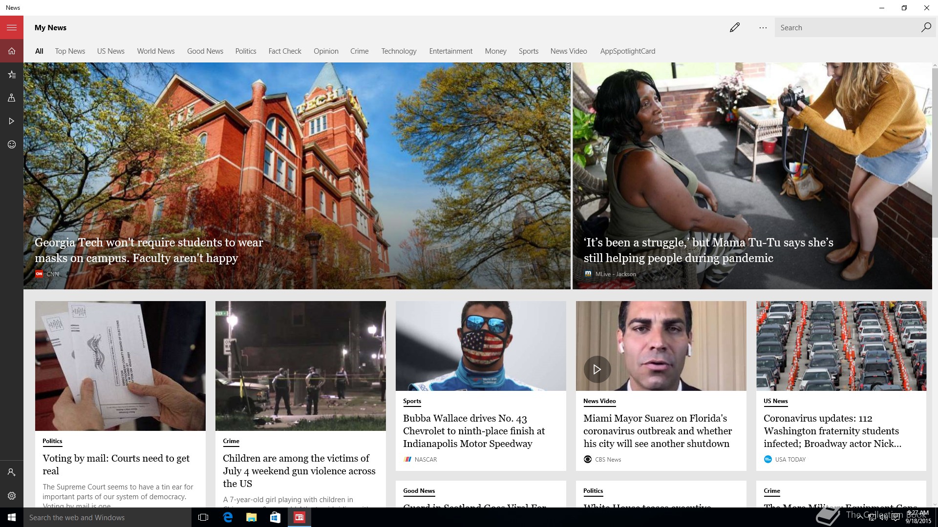Image resolution: width=938 pixels, height=527 pixels.
Task: Open Miami Mayor Suarez coronavirus story
Action: coord(658,431)
